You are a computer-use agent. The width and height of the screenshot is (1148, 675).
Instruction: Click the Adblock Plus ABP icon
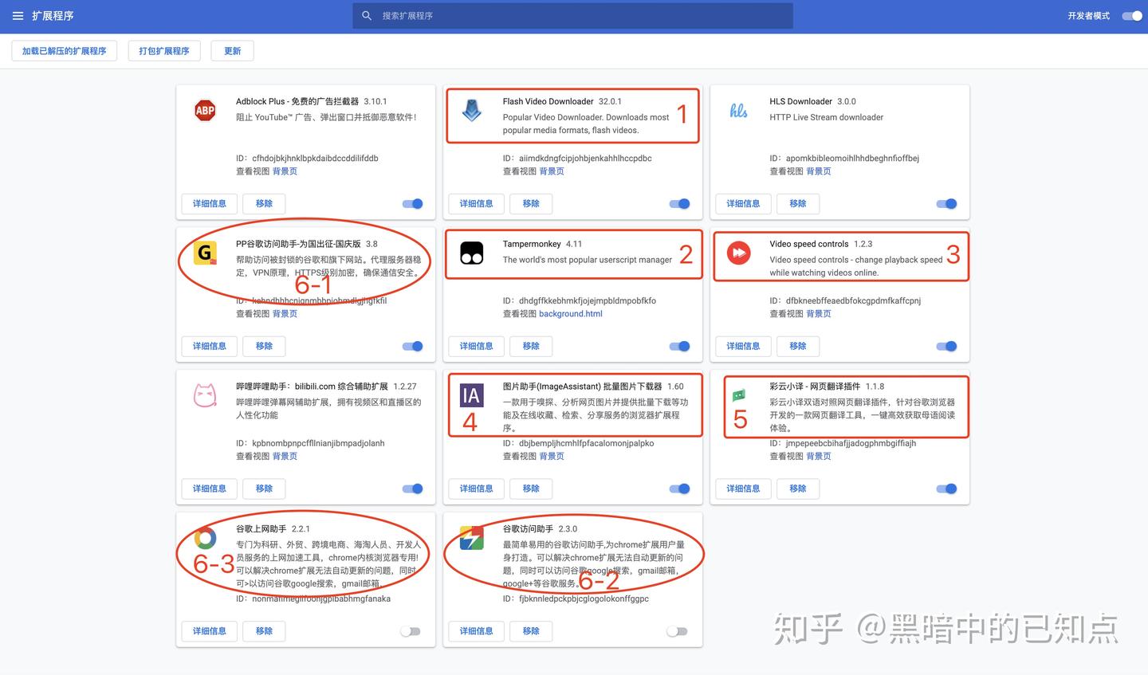(205, 111)
